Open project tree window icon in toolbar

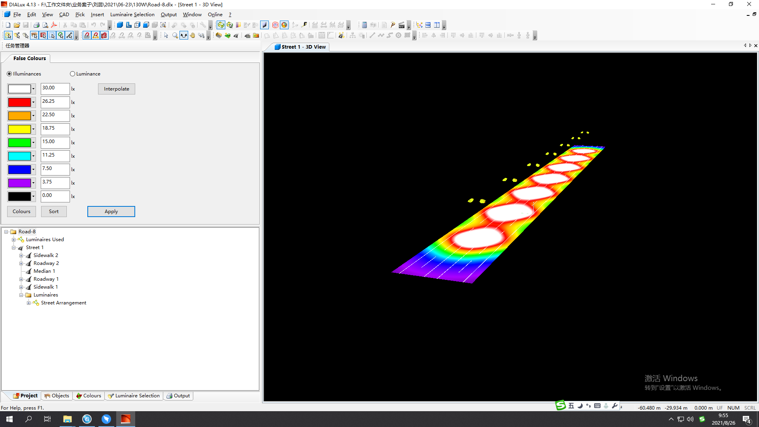419,25
